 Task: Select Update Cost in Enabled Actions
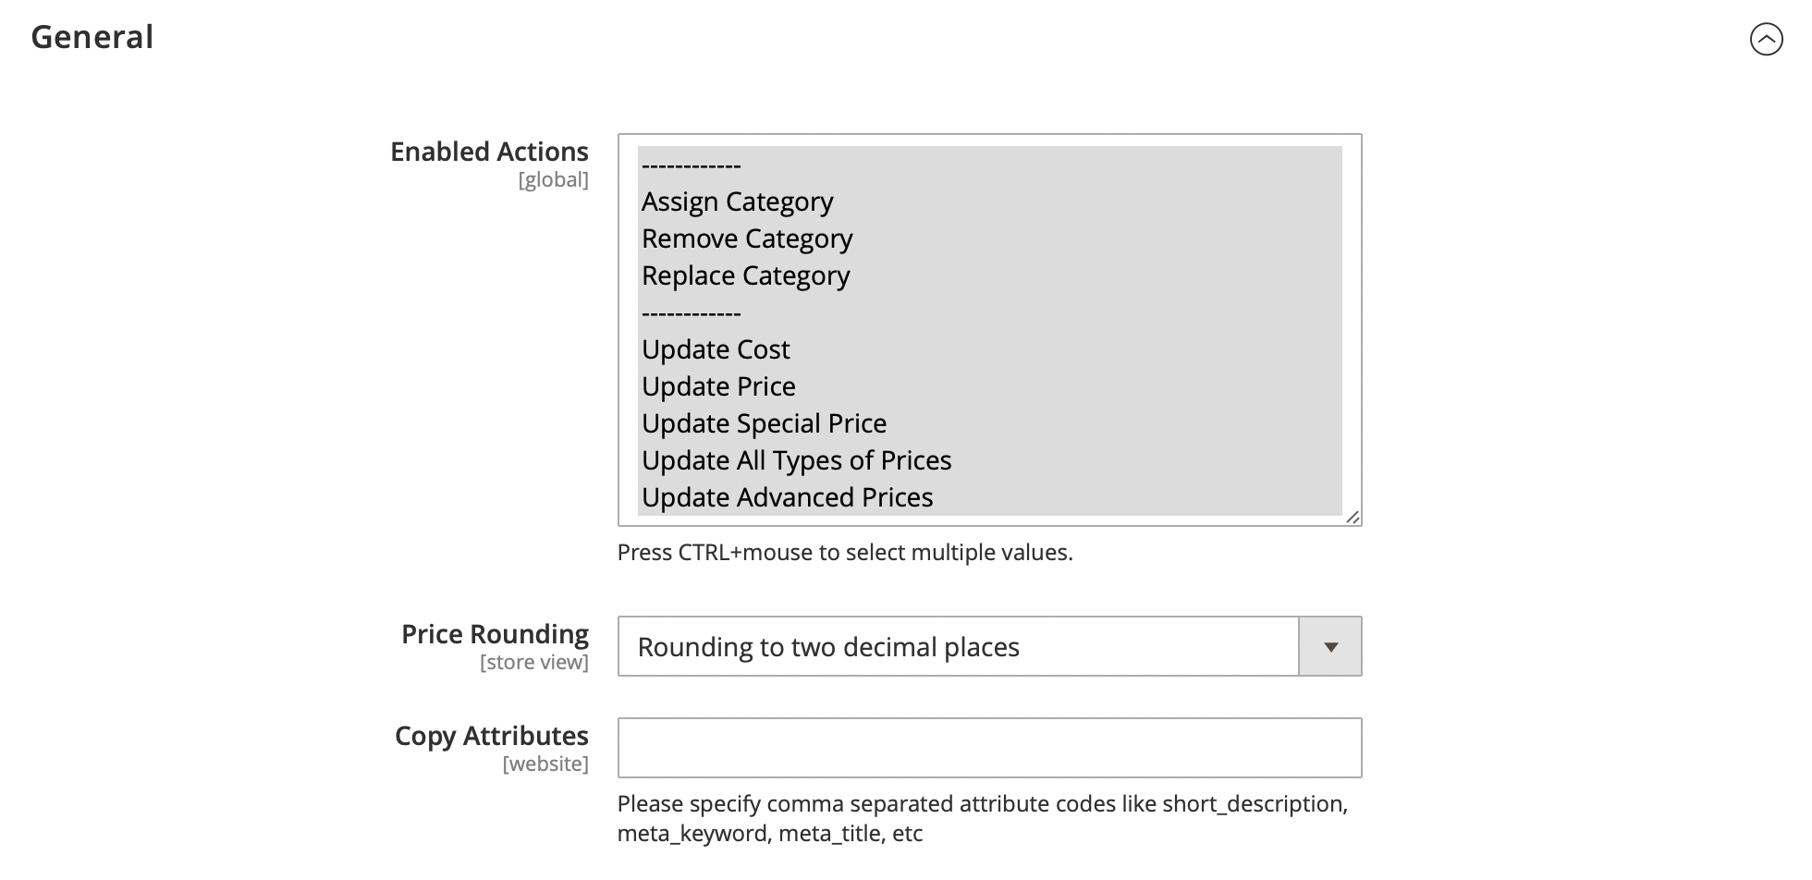pyautogui.click(x=989, y=349)
